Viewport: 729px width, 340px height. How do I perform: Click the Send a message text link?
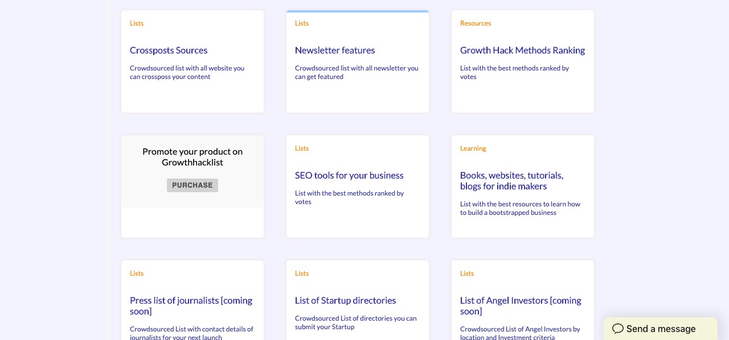click(x=661, y=329)
